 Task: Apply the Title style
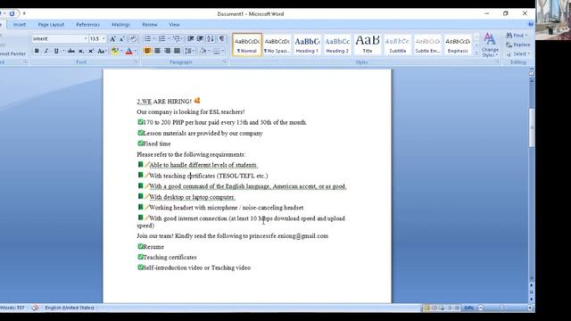pyautogui.click(x=368, y=45)
